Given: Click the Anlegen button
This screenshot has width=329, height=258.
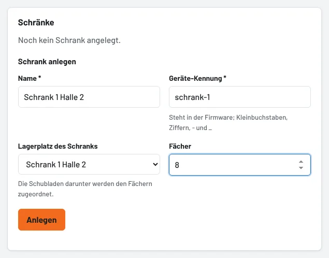Looking at the screenshot, I should [42, 220].
